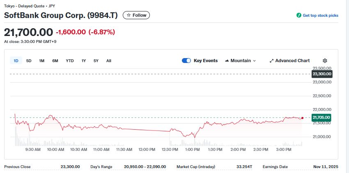Click the 23,300.00 previous close marker
This screenshot has height=173, width=349.
pyautogui.click(x=321, y=74)
